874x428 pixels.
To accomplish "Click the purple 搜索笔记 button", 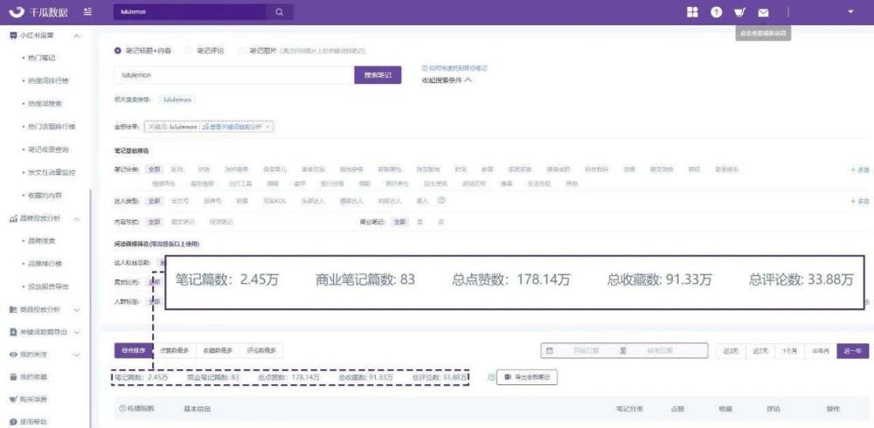I will tap(378, 74).
